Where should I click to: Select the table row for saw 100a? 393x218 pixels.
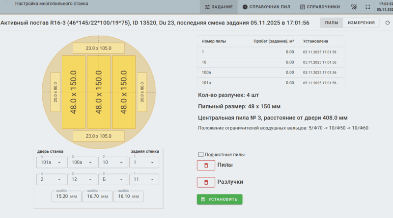[271, 73]
